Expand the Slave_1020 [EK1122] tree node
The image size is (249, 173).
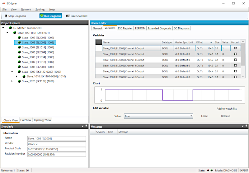click(x=12, y=81)
